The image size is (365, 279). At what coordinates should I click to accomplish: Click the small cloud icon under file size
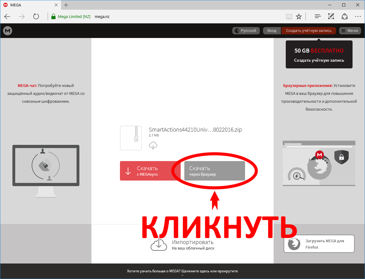pyautogui.click(x=153, y=146)
